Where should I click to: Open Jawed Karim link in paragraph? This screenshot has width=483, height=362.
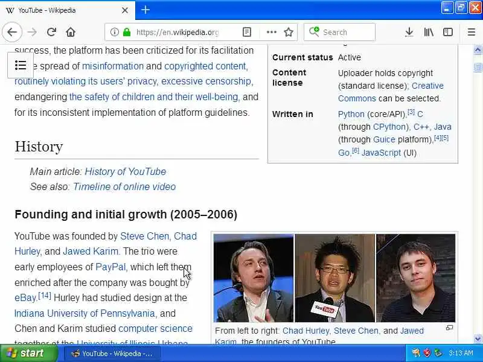tap(91, 251)
